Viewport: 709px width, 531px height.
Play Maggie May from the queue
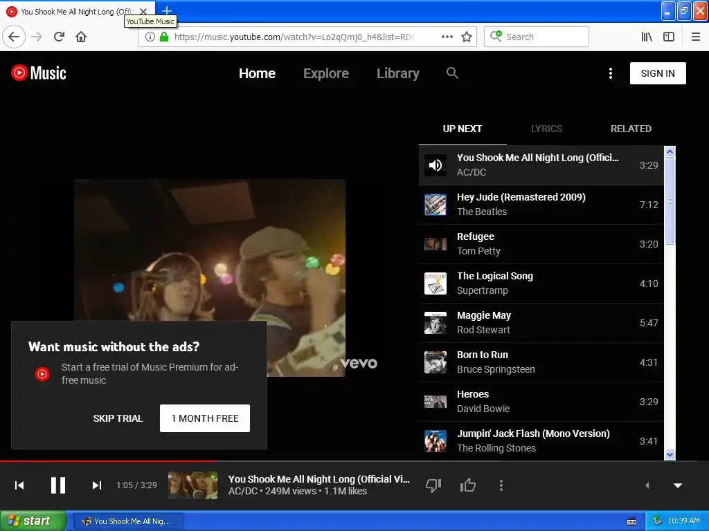pyautogui.click(x=541, y=322)
